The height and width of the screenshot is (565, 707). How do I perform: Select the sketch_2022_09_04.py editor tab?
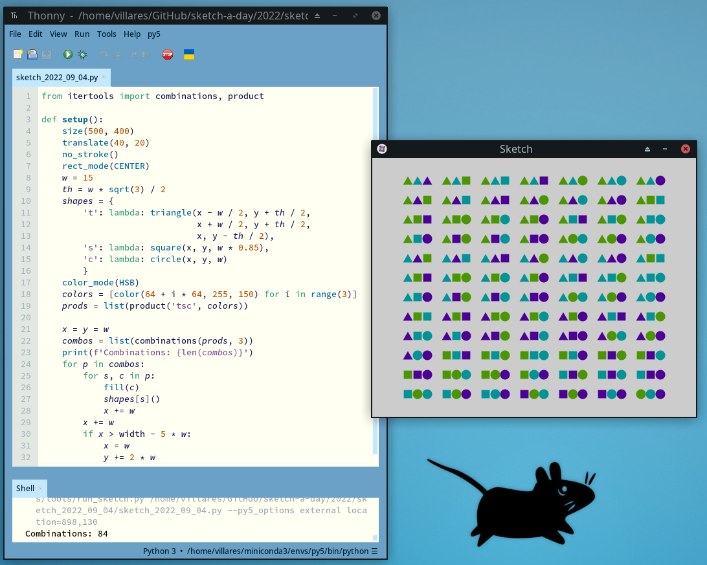57,78
